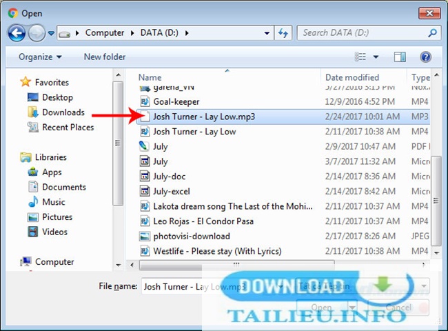Click the horizontal scrollbar thumb in file list
The width and height of the screenshot is (448, 331).
pyautogui.click(x=236, y=265)
